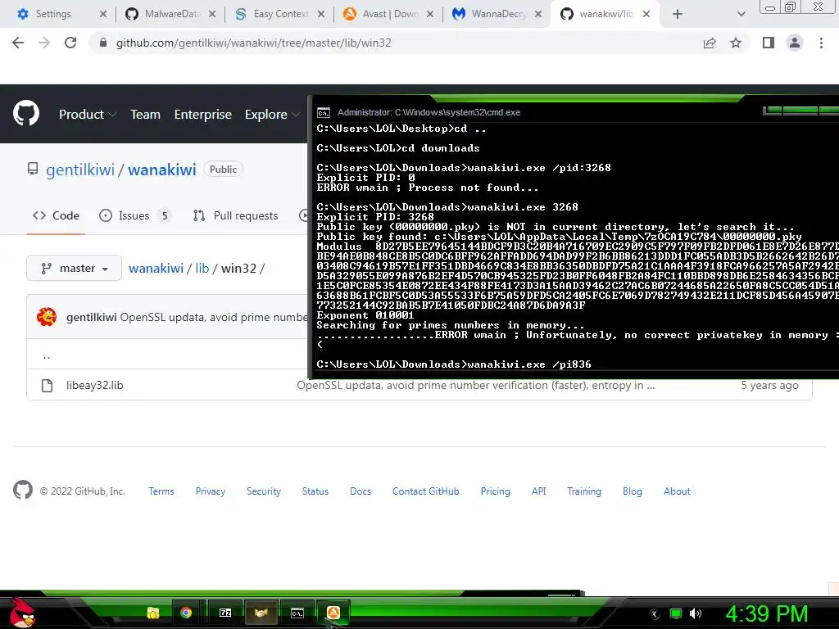Open the Team link in GitHub header
The width and height of the screenshot is (839, 629).
146,115
